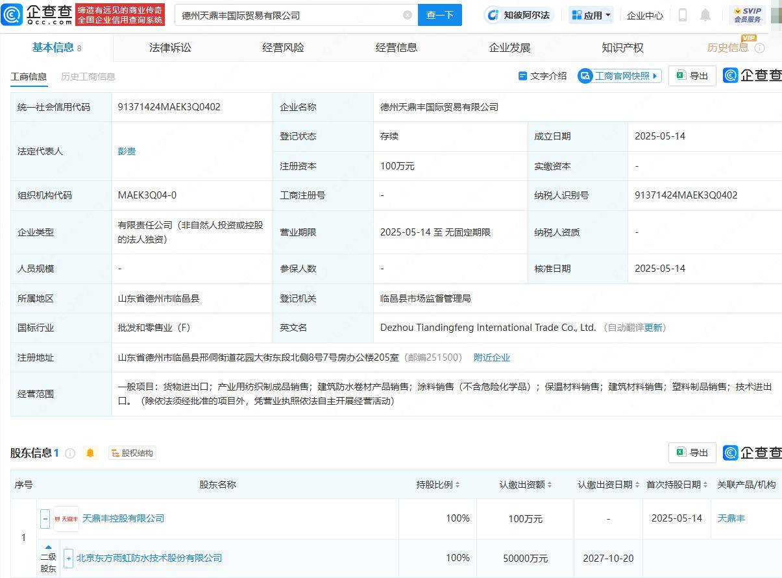Open the 知彼阿尔法 assistant
Image resolution: width=782 pixels, height=578 pixels.
coord(519,15)
